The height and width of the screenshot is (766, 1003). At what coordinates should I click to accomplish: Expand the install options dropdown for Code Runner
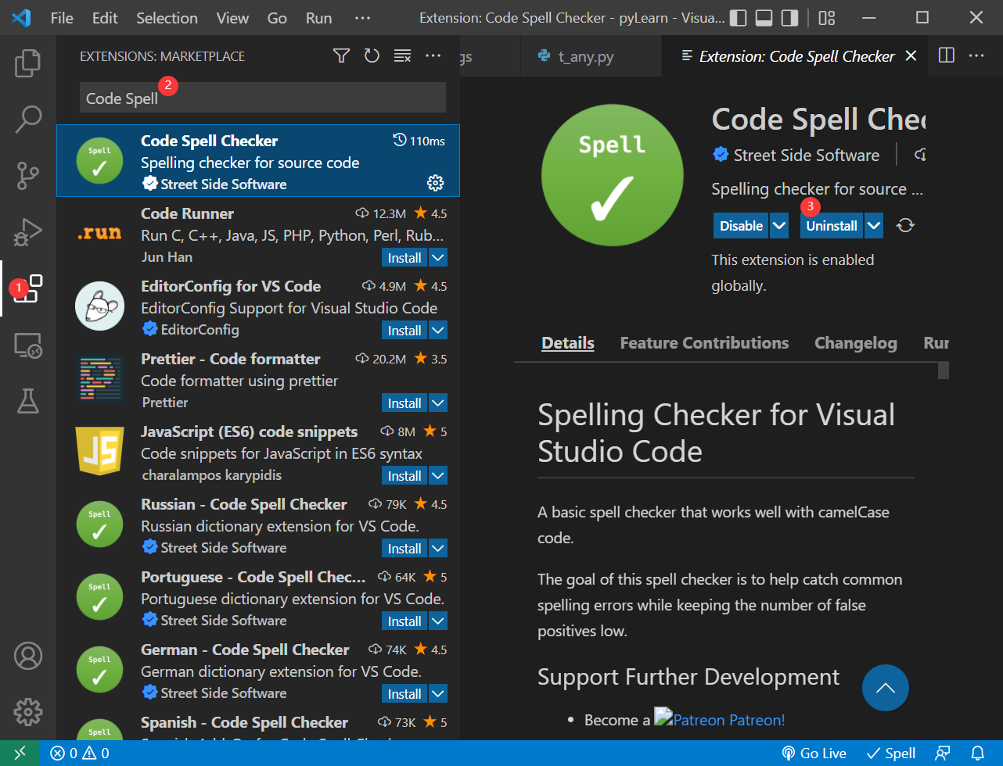click(x=437, y=257)
